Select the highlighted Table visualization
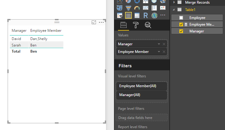Viewport: 225px width, 130px height. [x=128, y=15]
